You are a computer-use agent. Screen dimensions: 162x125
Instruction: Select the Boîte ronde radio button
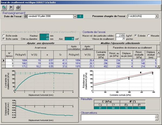pyautogui.click(x=4, y=35)
